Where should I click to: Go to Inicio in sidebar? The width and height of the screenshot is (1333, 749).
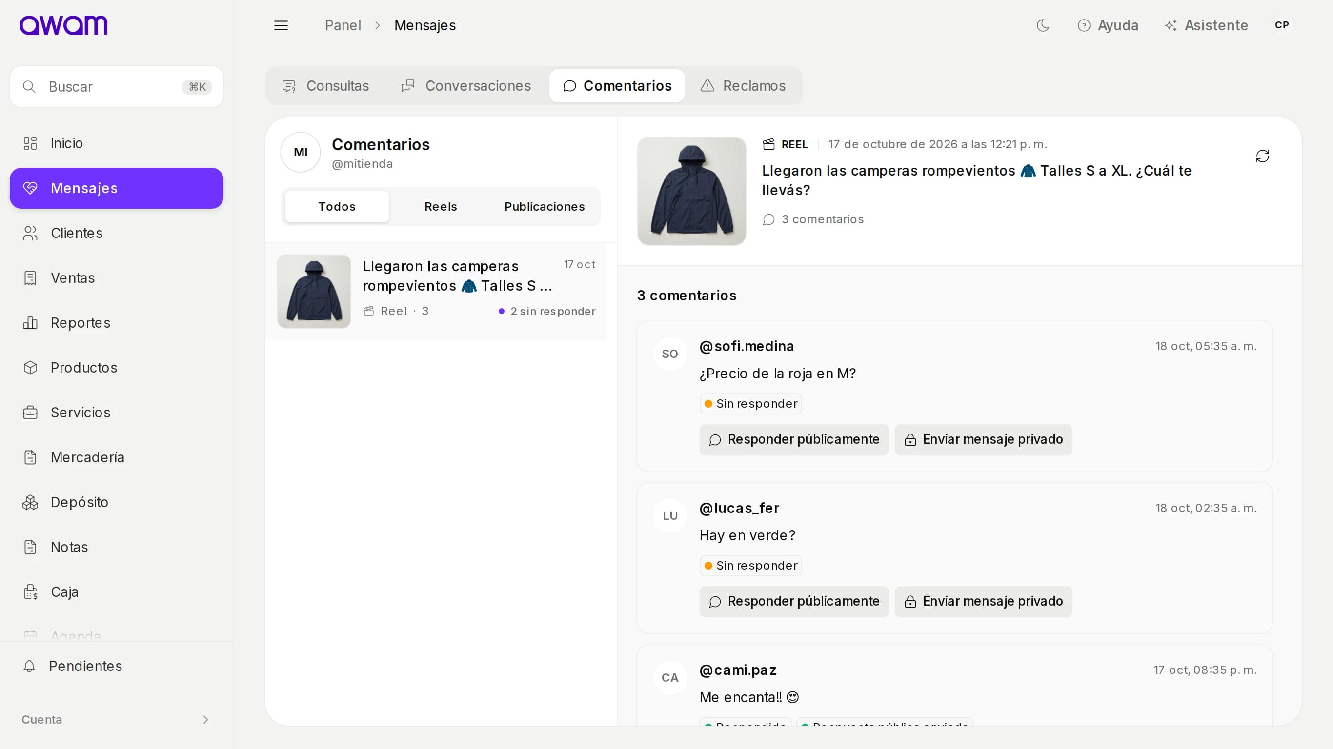coord(117,143)
